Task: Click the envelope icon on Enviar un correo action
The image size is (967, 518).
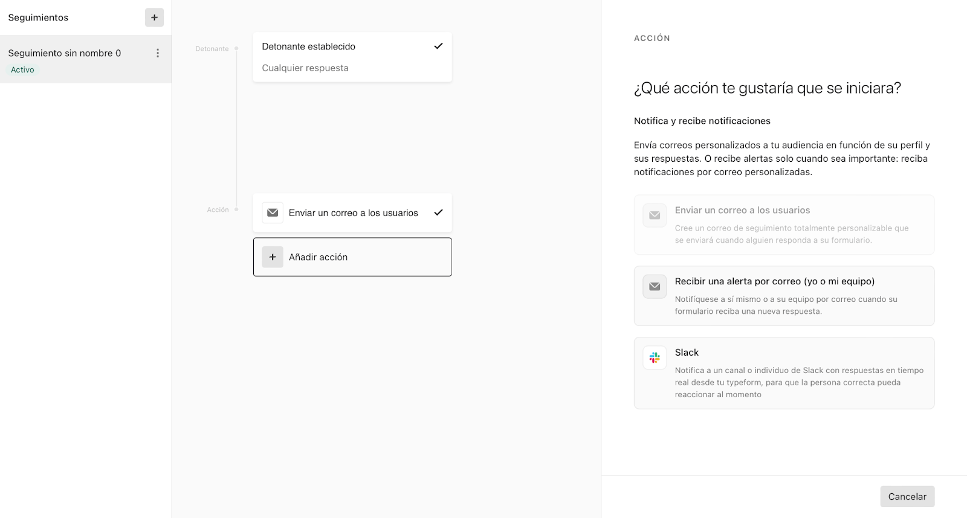Action: 273,213
